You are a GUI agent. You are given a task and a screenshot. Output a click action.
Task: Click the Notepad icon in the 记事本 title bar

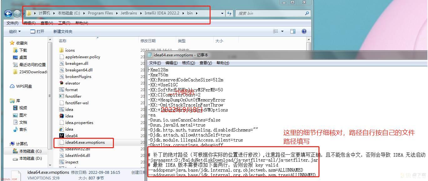(150, 55)
